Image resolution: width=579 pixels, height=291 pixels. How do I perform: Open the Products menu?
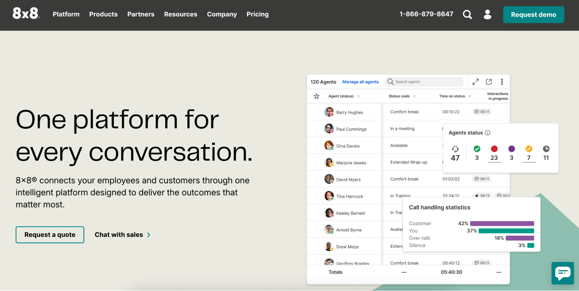tap(103, 14)
